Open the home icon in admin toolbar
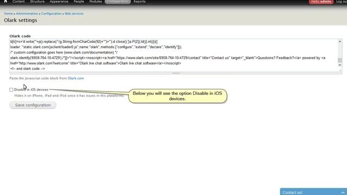 (x=5, y=1)
